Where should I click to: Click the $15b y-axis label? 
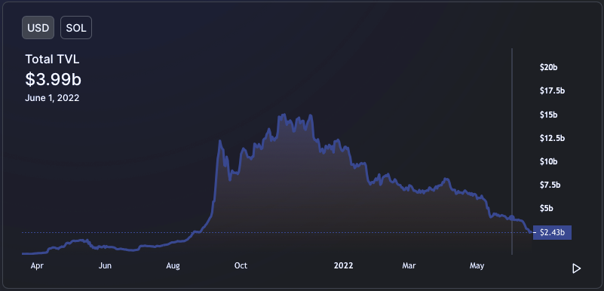point(549,115)
